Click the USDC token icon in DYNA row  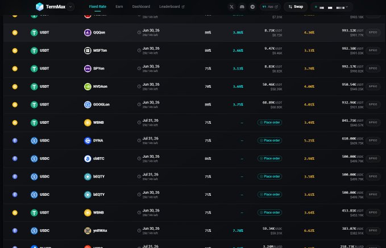click(34, 141)
